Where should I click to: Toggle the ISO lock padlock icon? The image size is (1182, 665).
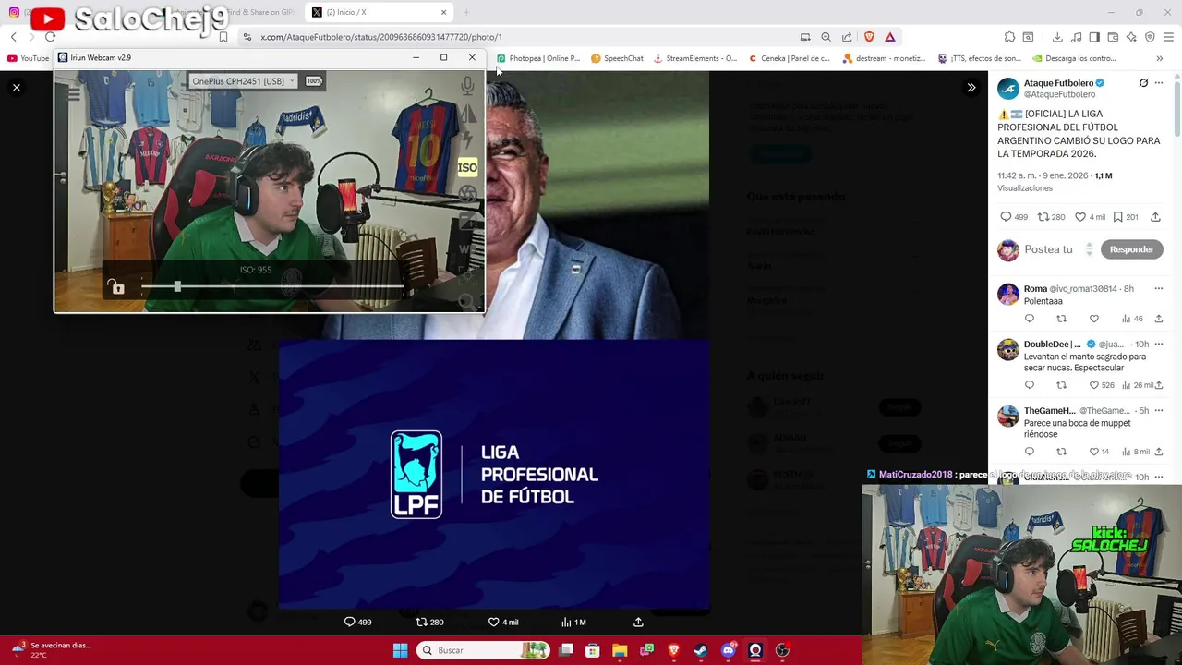click(x=115, y=287)
